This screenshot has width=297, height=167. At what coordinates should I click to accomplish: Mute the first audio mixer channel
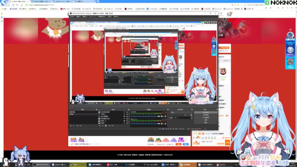tap(162, 117)
